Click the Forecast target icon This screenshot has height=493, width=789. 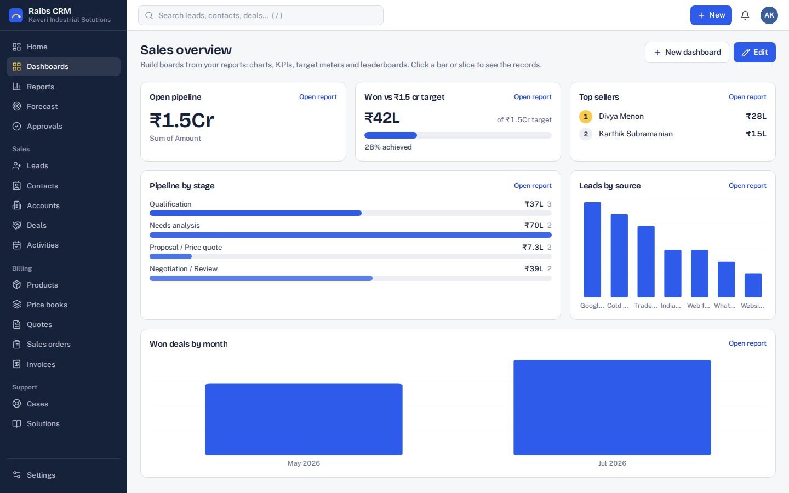(17, 106)
